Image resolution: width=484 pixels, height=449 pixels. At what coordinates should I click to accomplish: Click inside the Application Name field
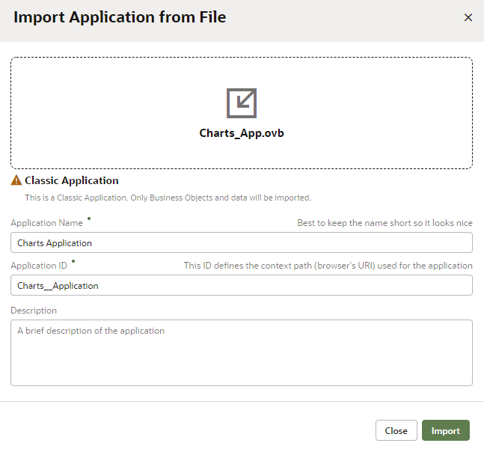tap(242, 242)
